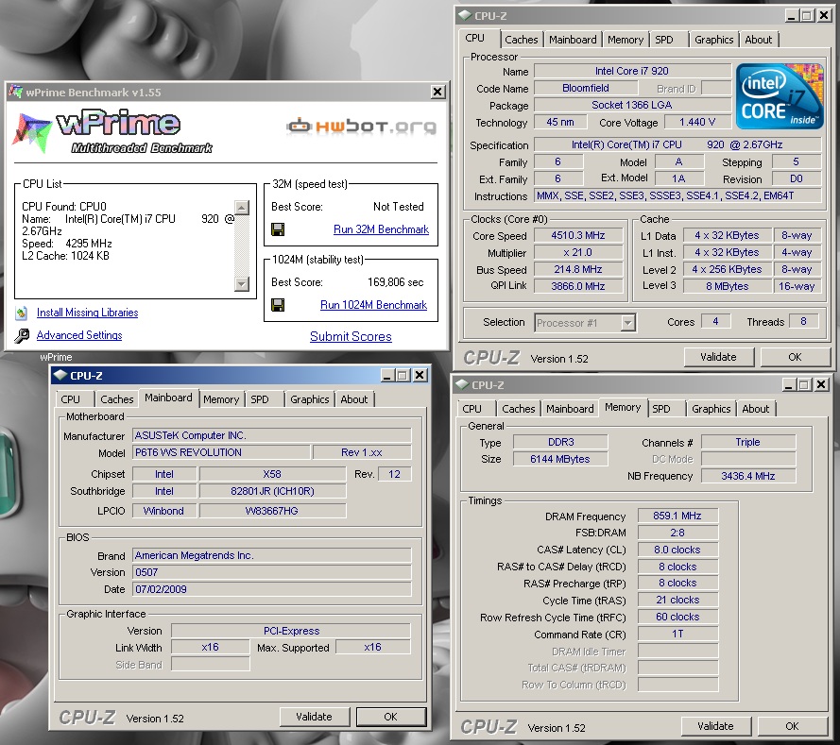Open Advanced Settings link in wPrime
This screenshot has width=840, height=745.
[79, 335]
